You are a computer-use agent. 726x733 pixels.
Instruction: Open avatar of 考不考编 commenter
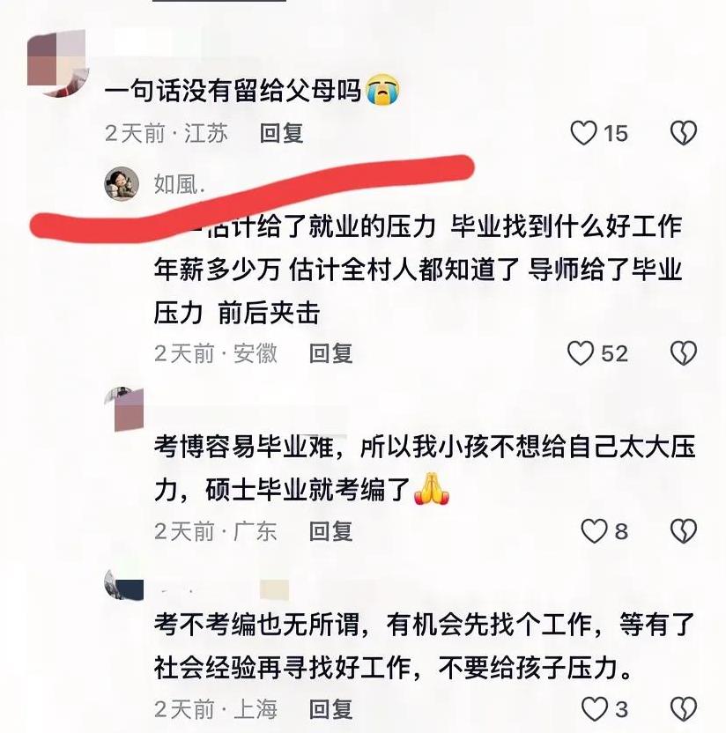124,585
